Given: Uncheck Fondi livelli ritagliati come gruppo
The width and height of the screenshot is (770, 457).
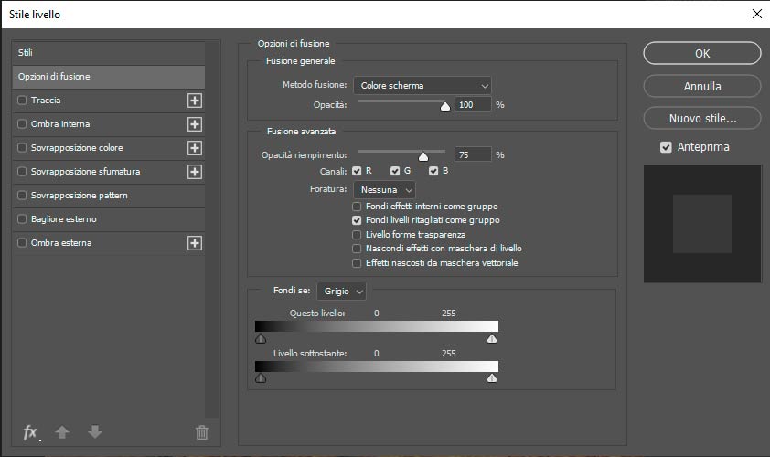Looking at the screenshot, I should click(357, 220).
